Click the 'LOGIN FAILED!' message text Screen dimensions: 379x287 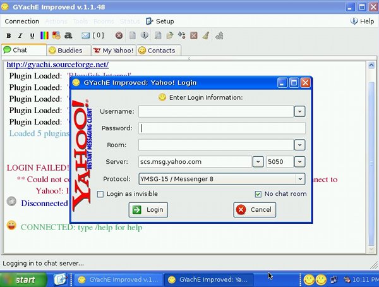pos(38,168)
